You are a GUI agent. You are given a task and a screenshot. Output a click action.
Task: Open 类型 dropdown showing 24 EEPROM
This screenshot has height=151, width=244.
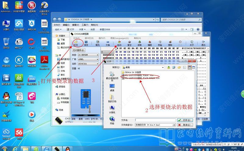[x=98, y=55]
